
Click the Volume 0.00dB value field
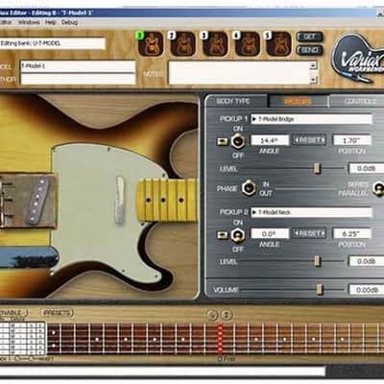click(x=366, y=290)
